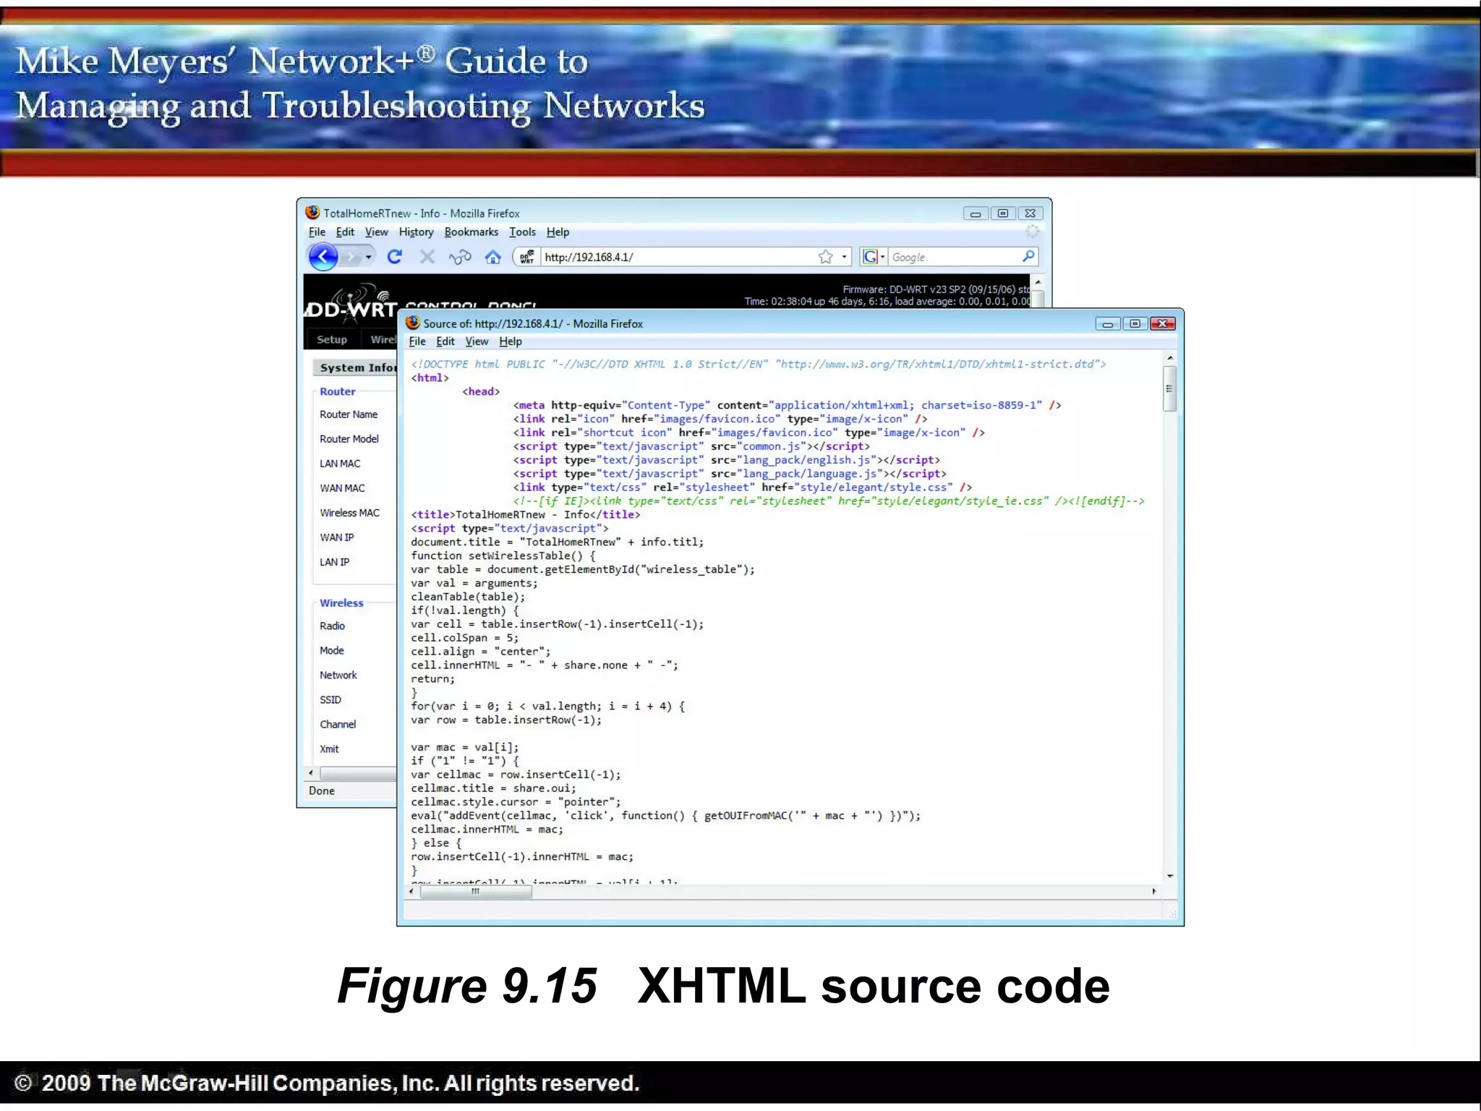Open the Tools menu

(522, 232)
